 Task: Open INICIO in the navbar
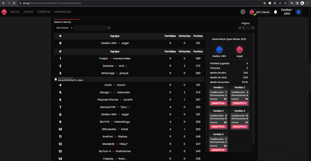click(x=15, y=12)
